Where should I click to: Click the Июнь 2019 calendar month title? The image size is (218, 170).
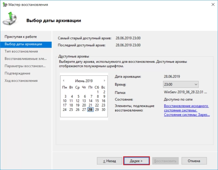coord(84,81)
